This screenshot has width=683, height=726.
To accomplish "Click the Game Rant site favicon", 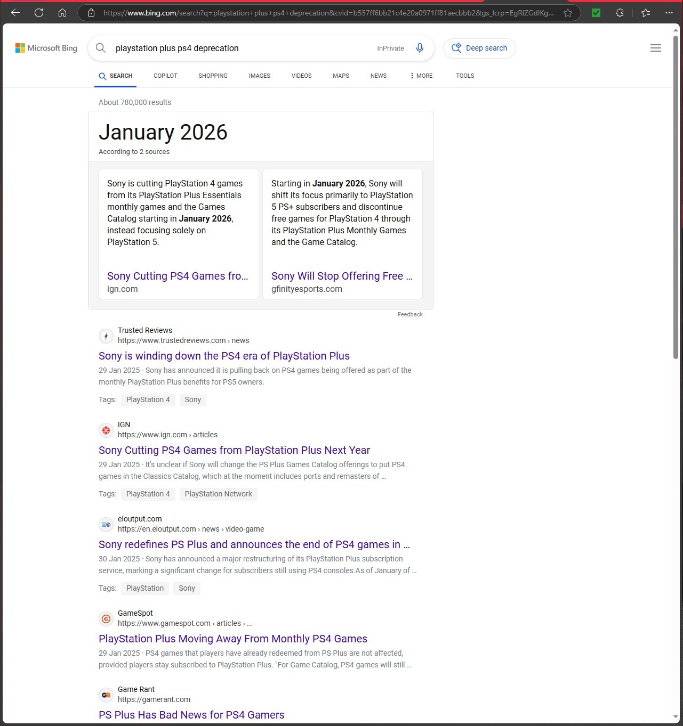I will (x=106, y=695).
